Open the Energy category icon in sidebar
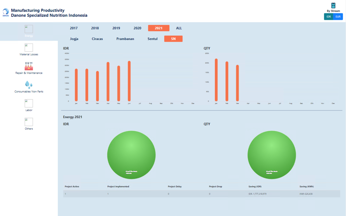The image size is (346, 216). (x=29, y=29)
